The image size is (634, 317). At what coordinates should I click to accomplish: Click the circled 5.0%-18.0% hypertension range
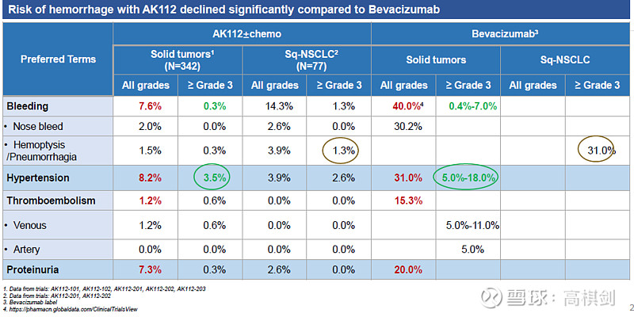tap(468, 179)
